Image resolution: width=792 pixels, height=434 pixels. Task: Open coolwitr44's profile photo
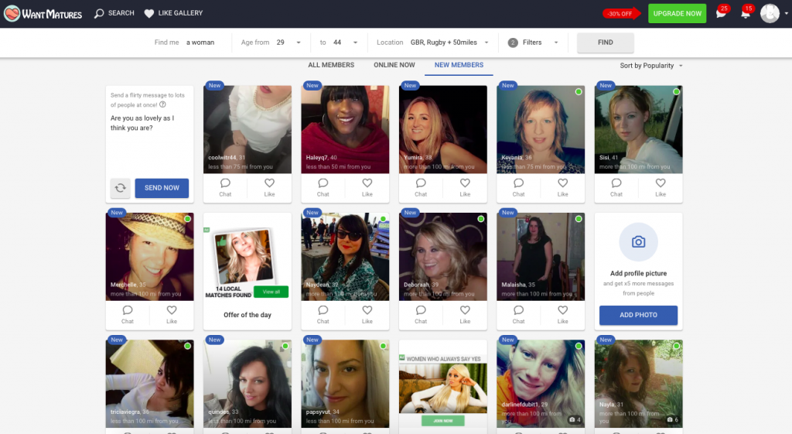247,129
